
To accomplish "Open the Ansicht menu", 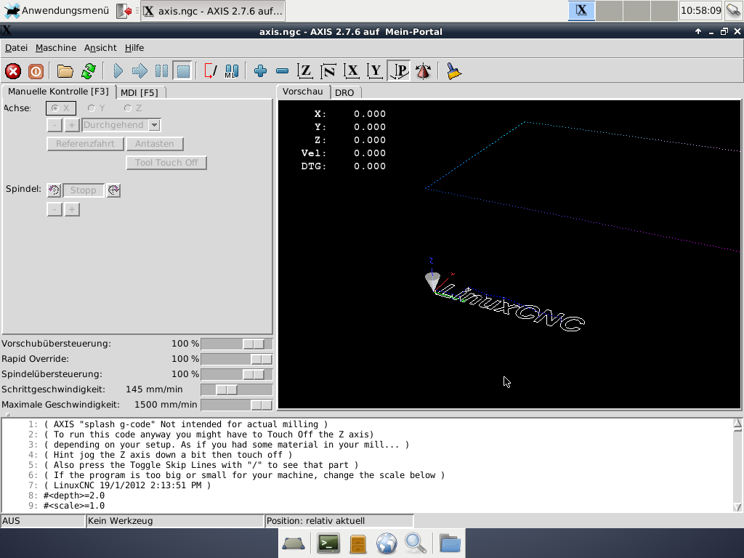I will coord(100,48).
